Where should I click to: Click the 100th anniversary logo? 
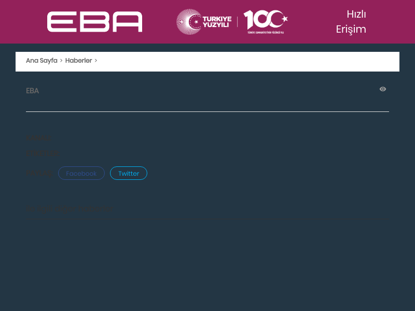[265, 20]
